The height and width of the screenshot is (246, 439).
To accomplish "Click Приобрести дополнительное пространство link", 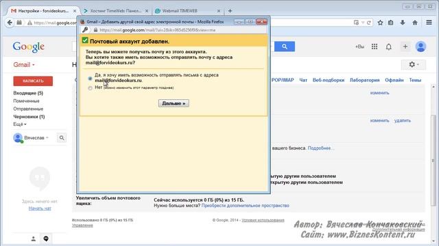I will click(246, 206).
